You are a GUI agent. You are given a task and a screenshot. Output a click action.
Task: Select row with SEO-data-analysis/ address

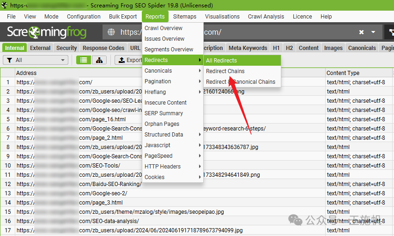[x=197, y=221]
